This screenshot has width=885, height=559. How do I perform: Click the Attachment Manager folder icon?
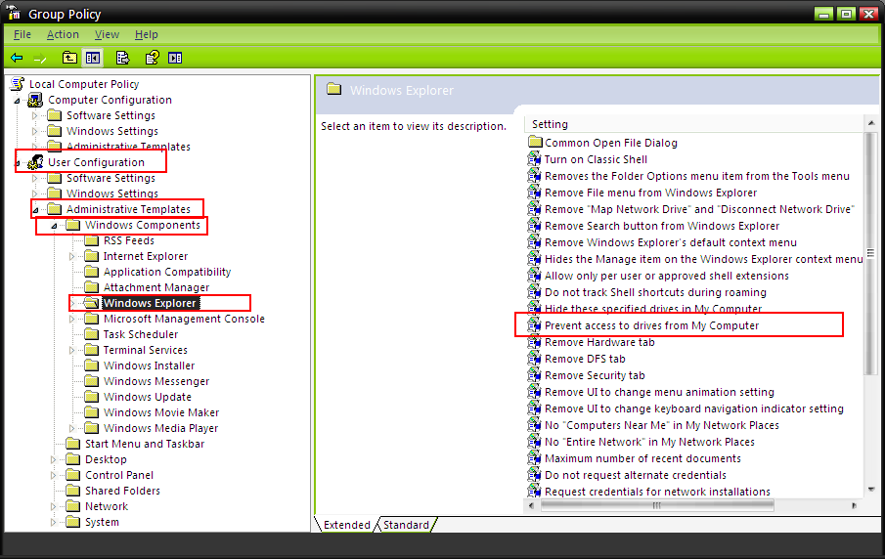pos(92,287)
